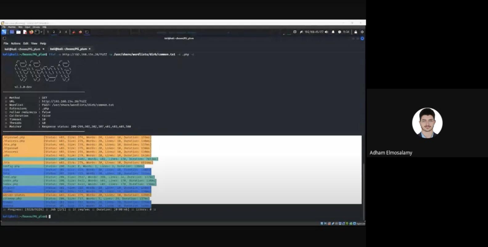Switch to the first kali@kali terminal tab
The image size is (488, 247).
tap(22, 49)
